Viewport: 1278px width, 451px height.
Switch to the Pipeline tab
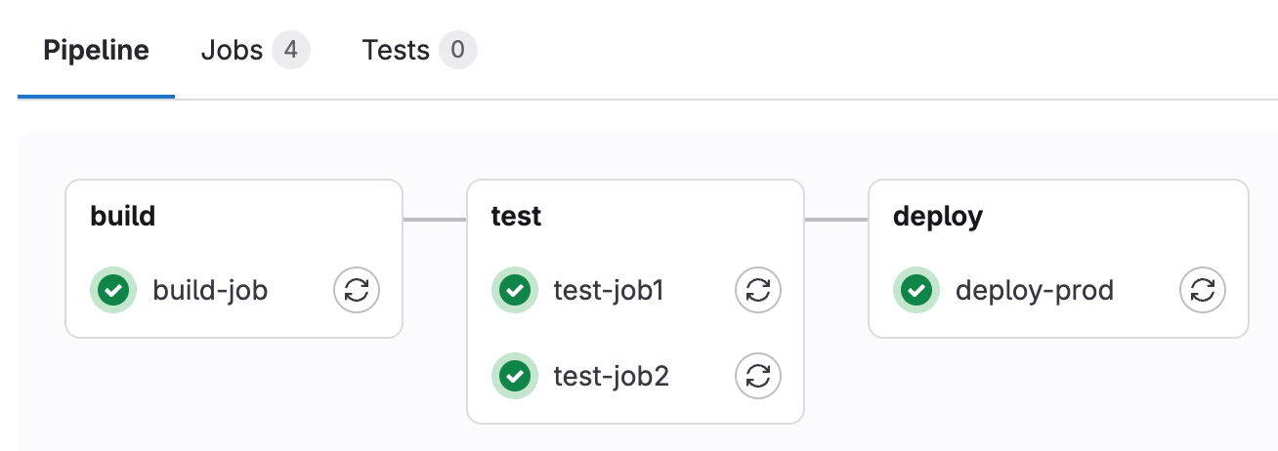tap(96, 51)
